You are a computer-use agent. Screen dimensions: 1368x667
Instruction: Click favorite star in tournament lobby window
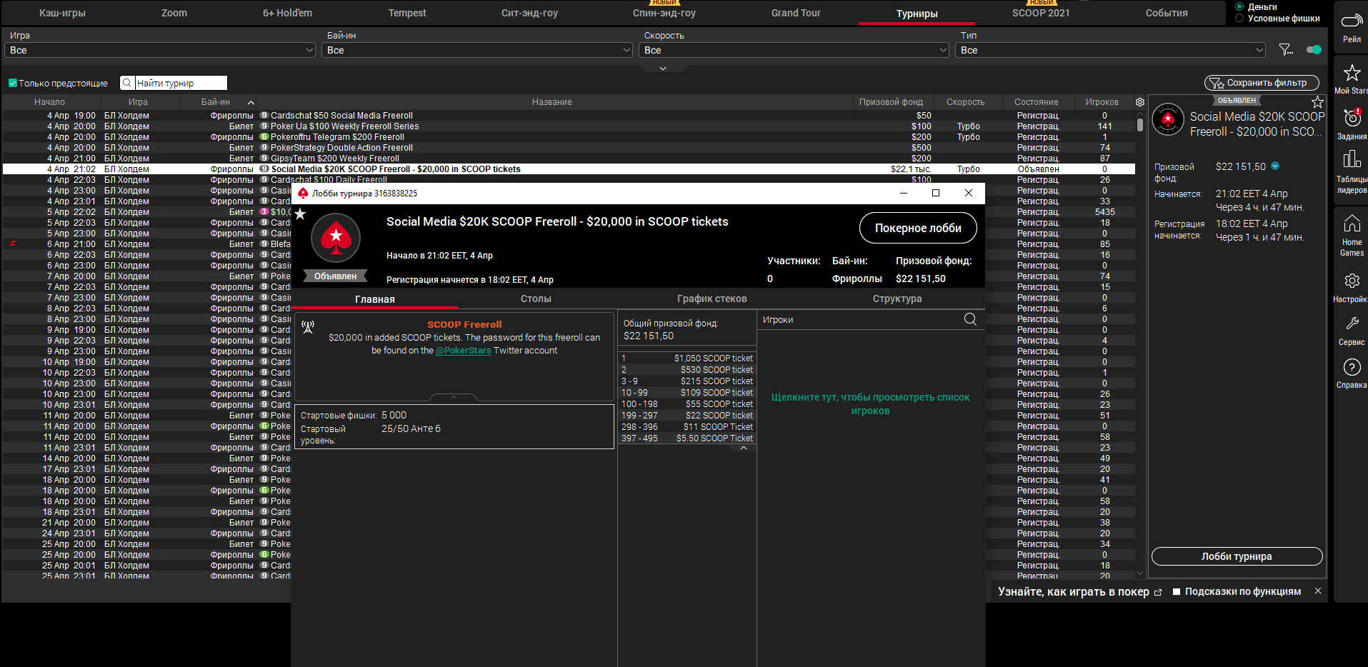tap(301, 214)
